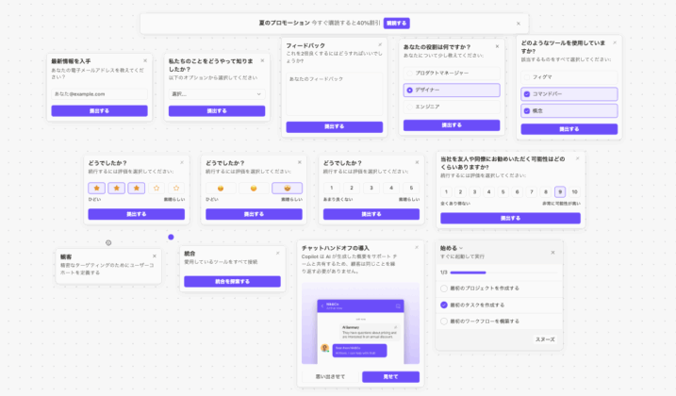676x396 pixels.
Task: Click the hotspot marker above the 顧客 card
Action: click(x=108, y=243)
